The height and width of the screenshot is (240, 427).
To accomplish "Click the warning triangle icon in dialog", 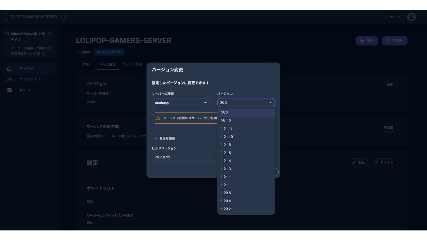I will coord(158,118).
